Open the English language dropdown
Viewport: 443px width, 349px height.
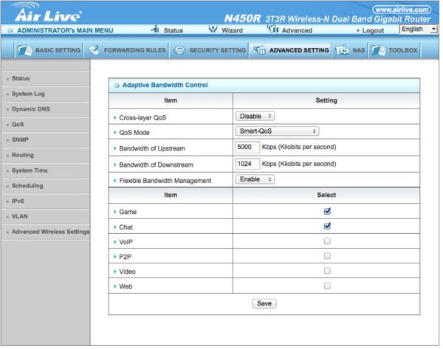coord(419,29)
